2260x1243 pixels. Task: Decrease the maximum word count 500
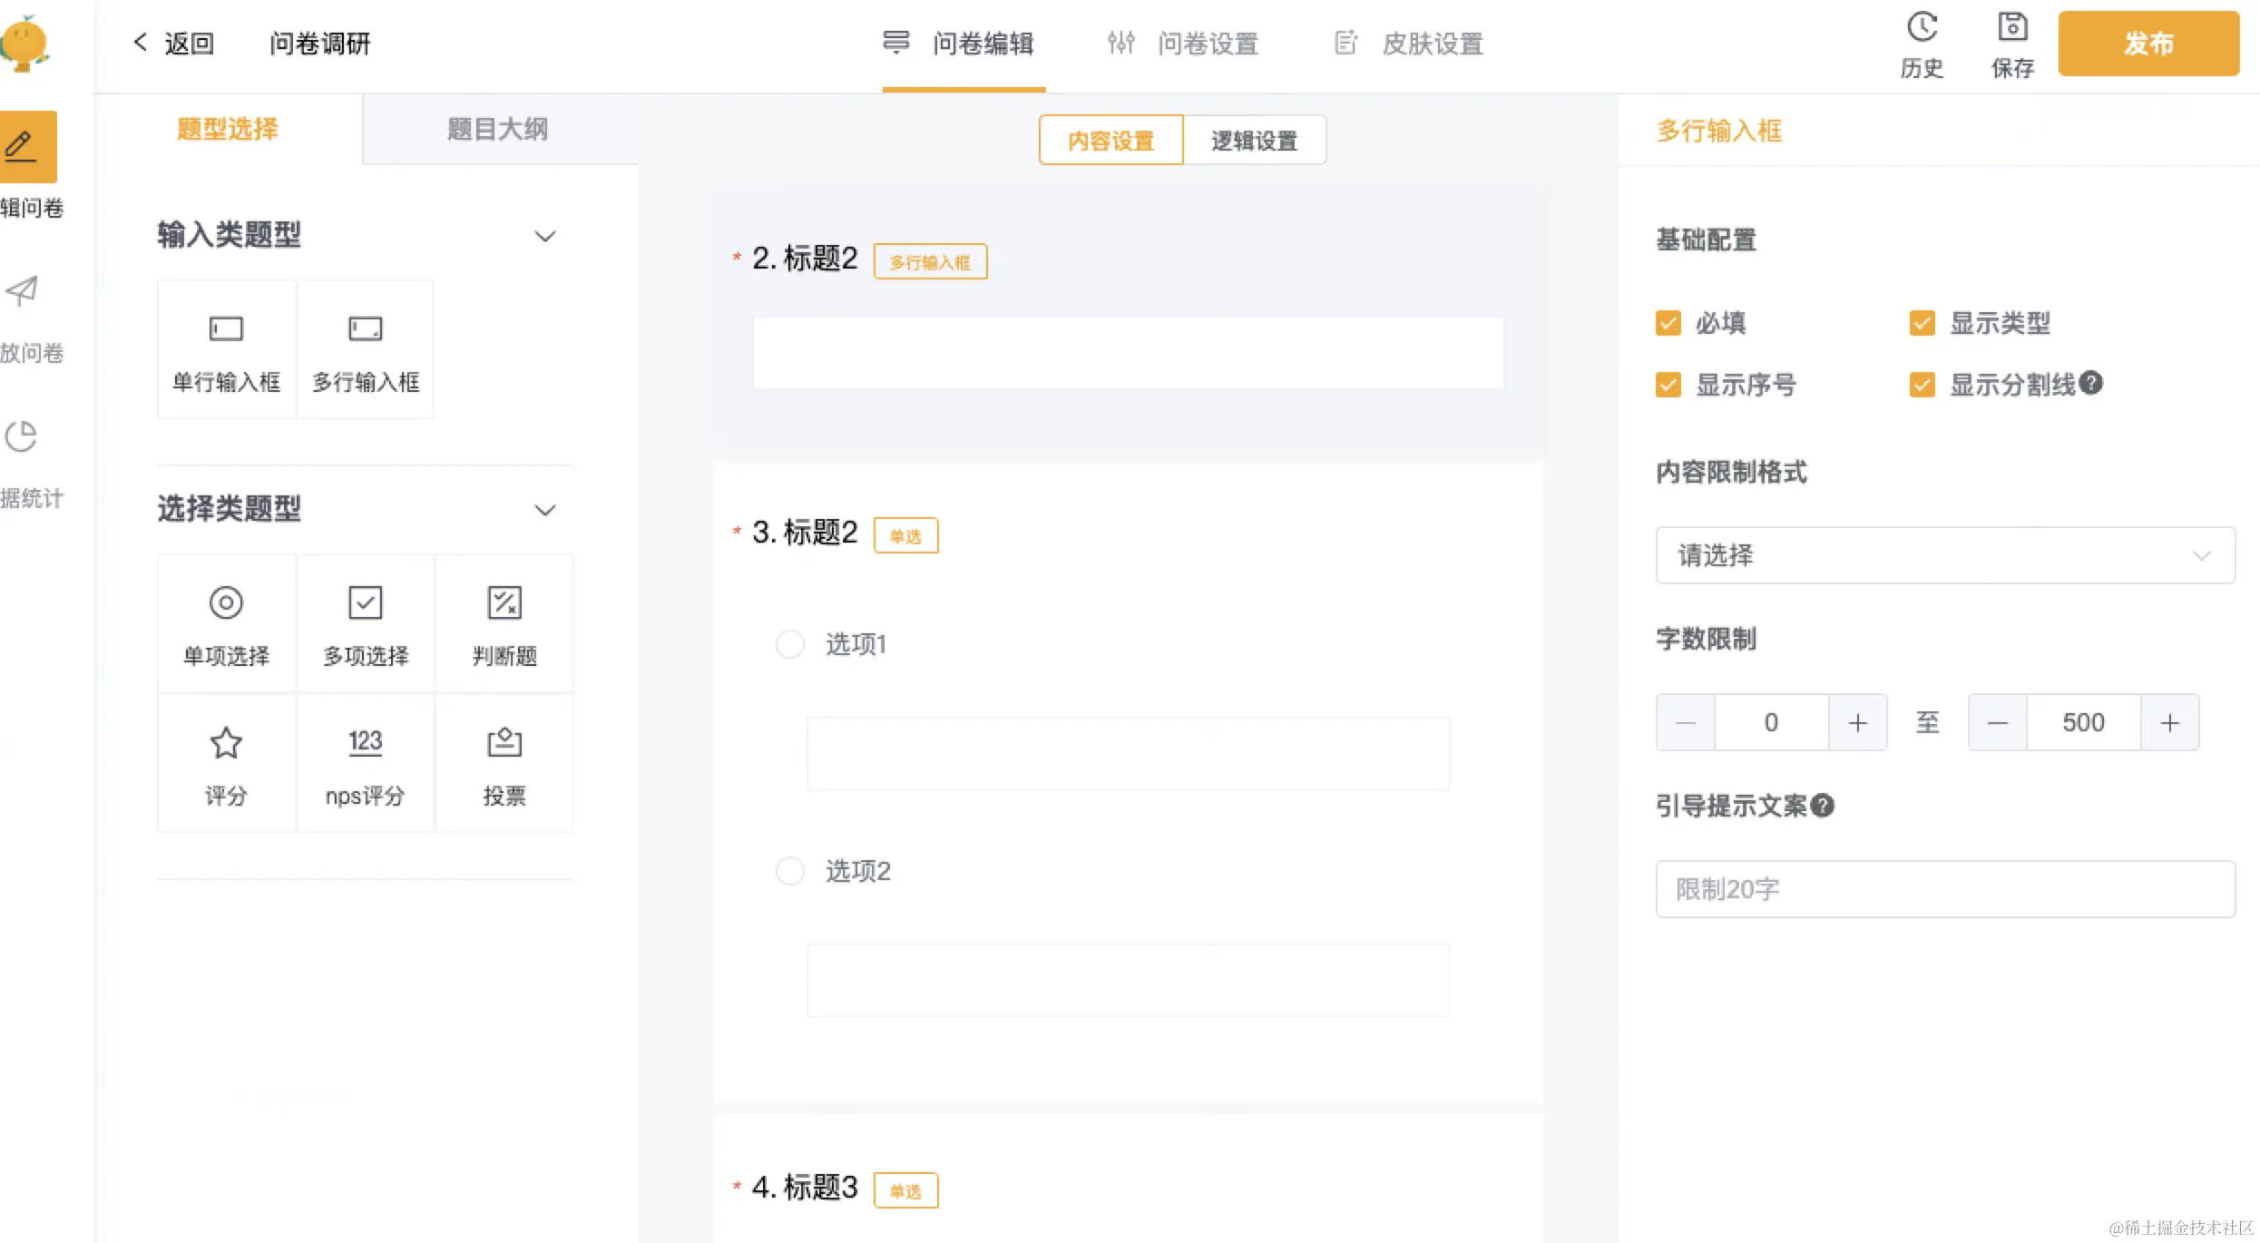point(1998,722)
